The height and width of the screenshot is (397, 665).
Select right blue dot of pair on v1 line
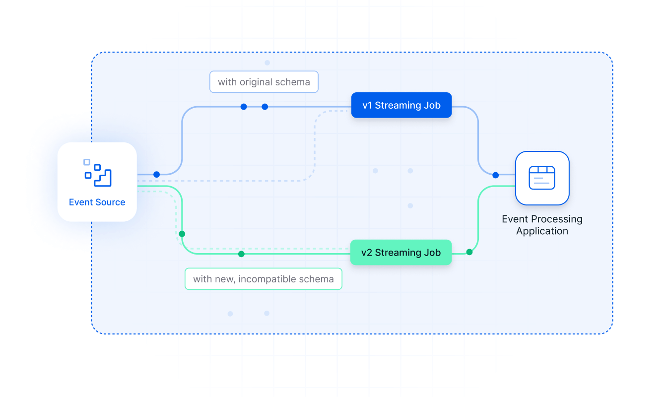click(x=265, y=107)
